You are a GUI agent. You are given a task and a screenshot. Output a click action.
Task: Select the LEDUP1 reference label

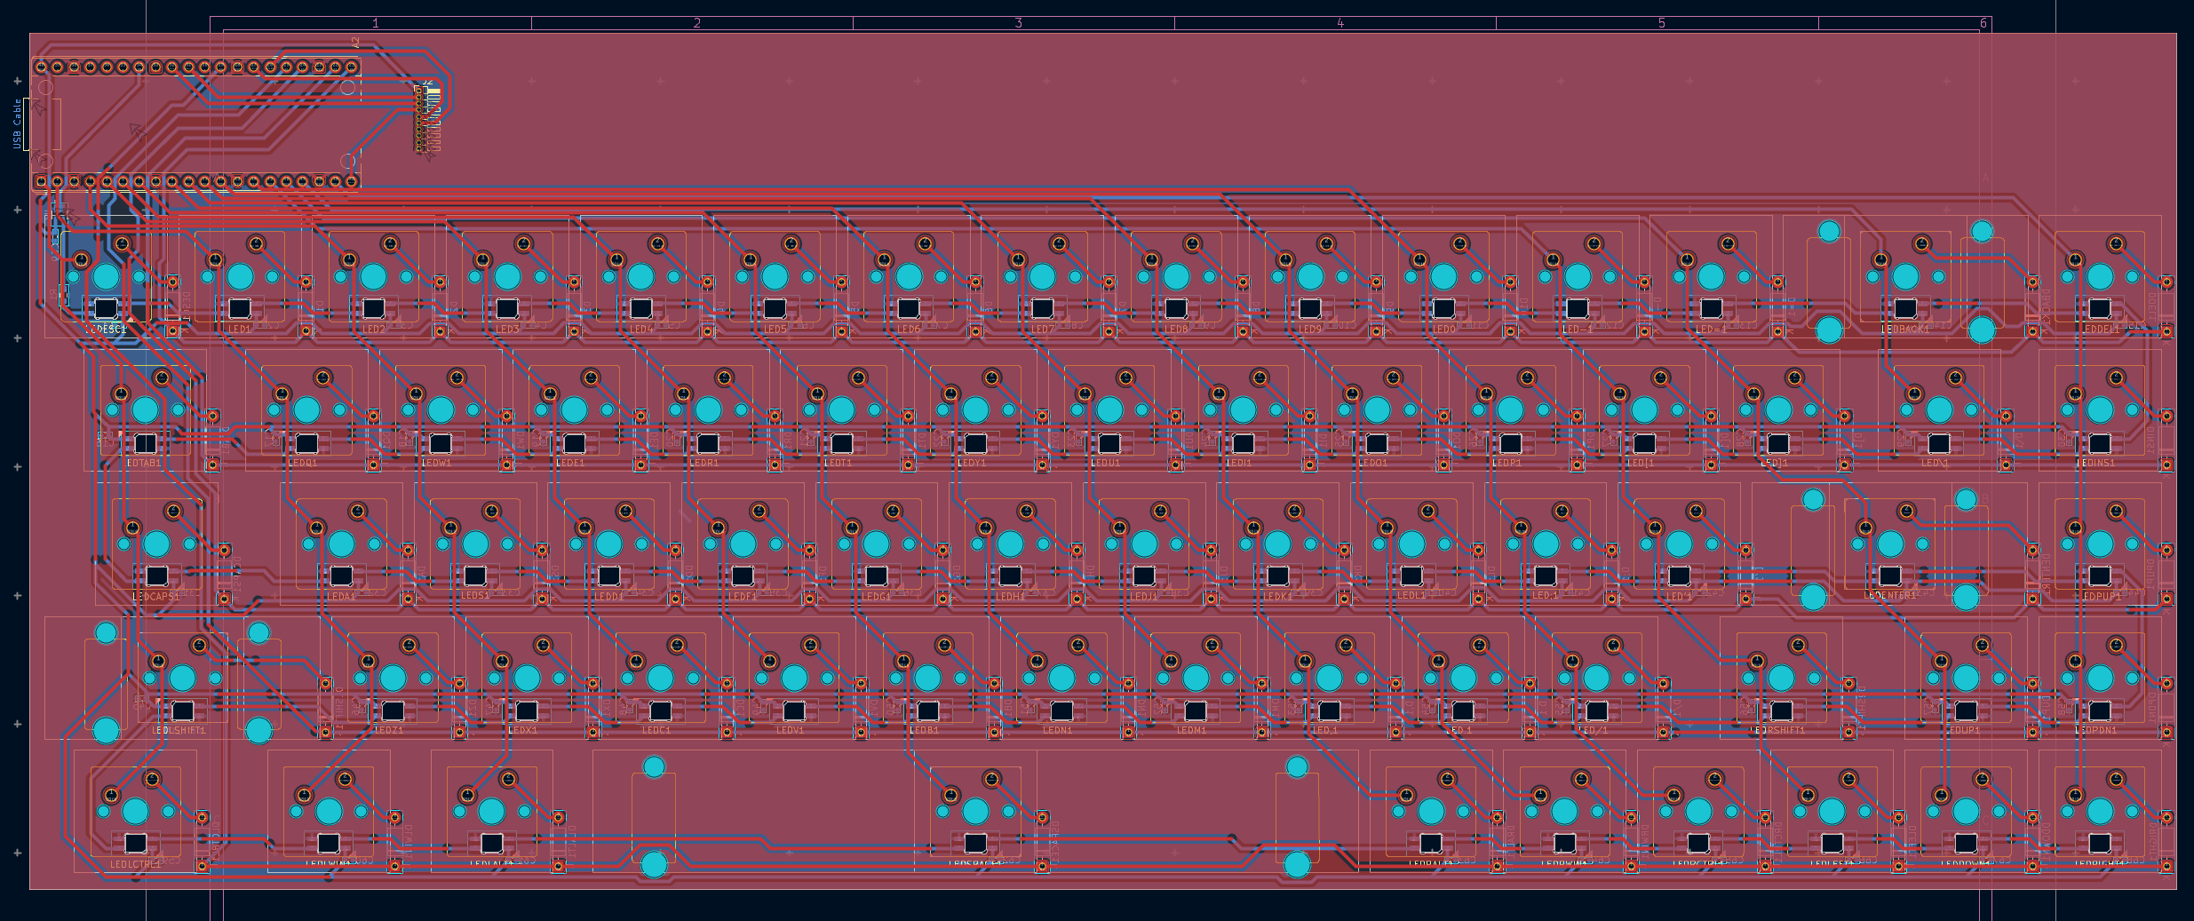coord(1964,730)
